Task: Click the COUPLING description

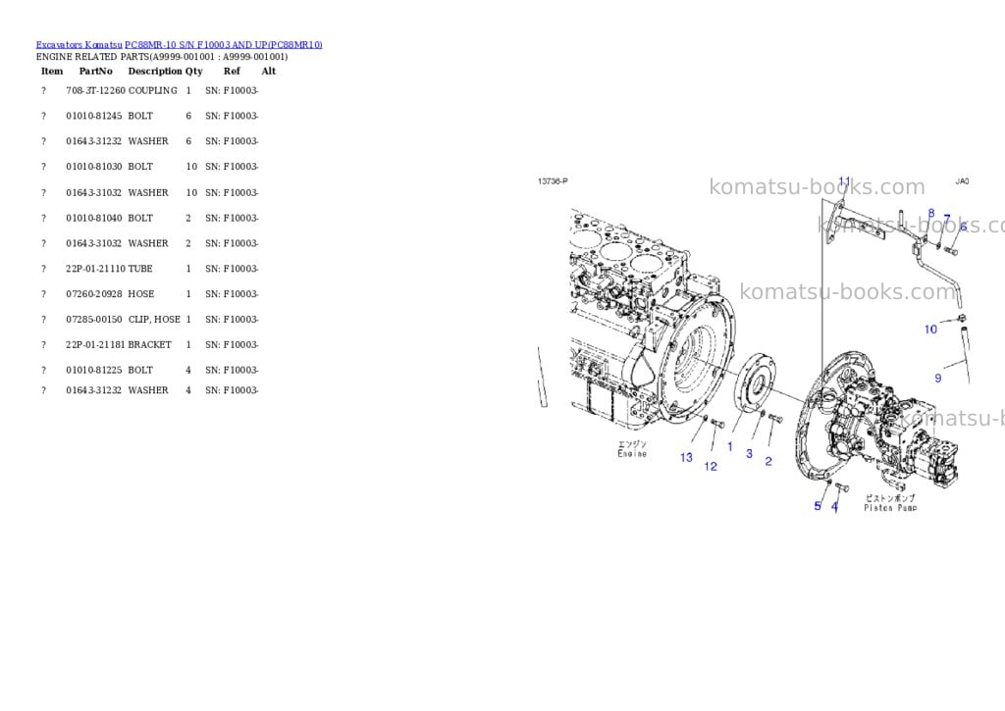Action: 152,90
